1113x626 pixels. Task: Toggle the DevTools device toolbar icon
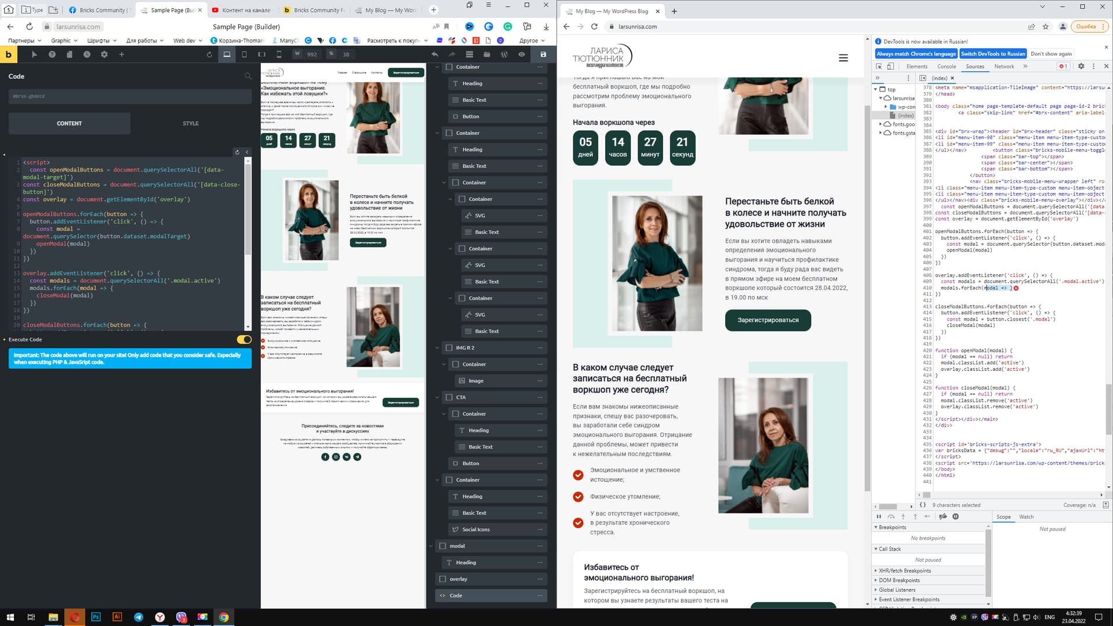890,66
